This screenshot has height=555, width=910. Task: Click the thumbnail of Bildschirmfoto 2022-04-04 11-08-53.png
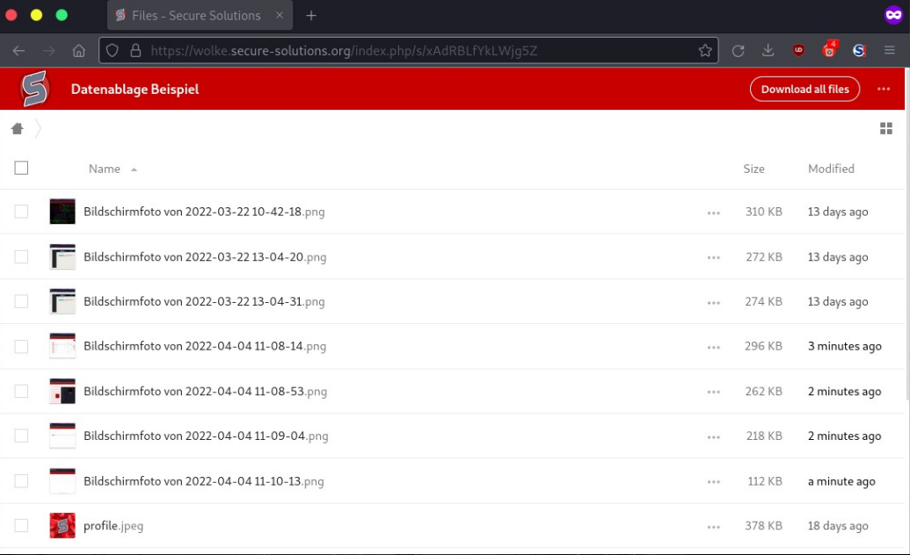pos(62,392)
